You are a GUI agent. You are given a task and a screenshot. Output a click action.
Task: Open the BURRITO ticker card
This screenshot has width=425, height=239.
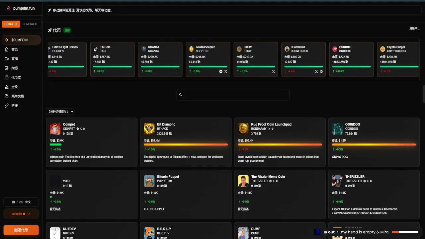[351, 59]
